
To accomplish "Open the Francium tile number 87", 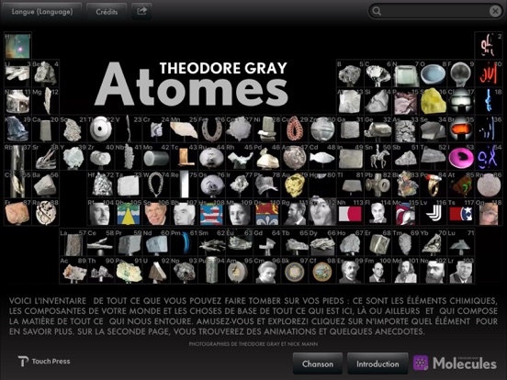I will point(17,212).
